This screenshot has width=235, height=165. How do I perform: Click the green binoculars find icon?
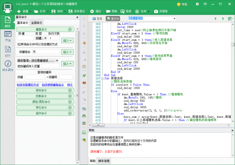click(84, 116)
